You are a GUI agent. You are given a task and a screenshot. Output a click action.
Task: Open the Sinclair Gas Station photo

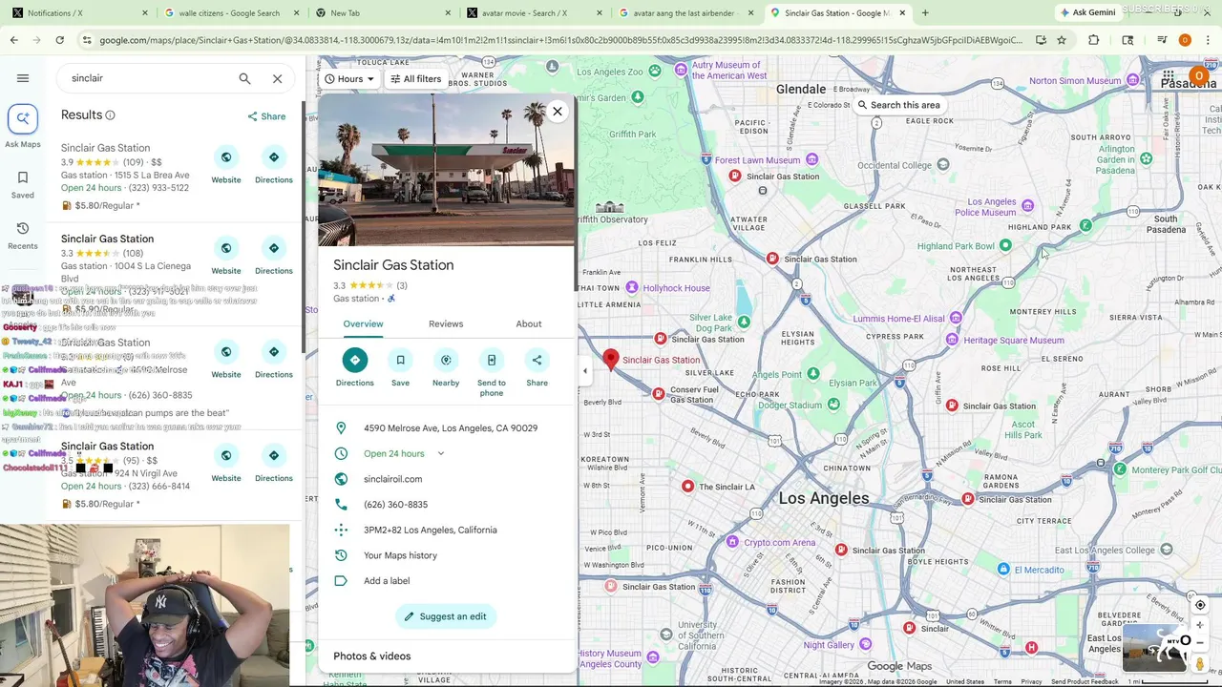pos(447,170)
